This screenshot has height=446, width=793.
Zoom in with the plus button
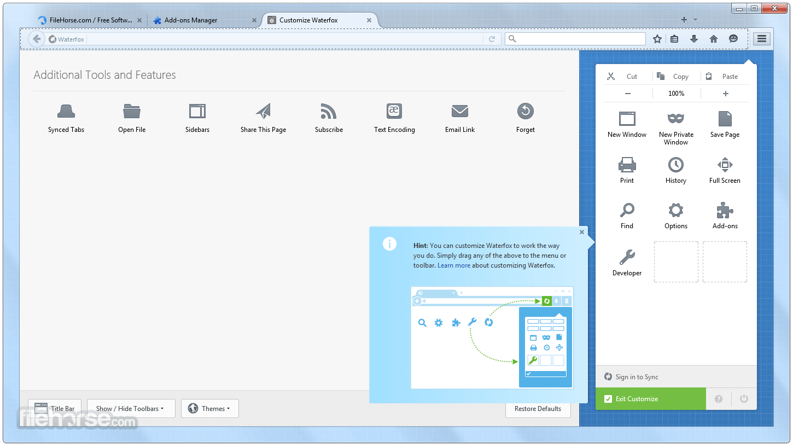click(726, 94)
